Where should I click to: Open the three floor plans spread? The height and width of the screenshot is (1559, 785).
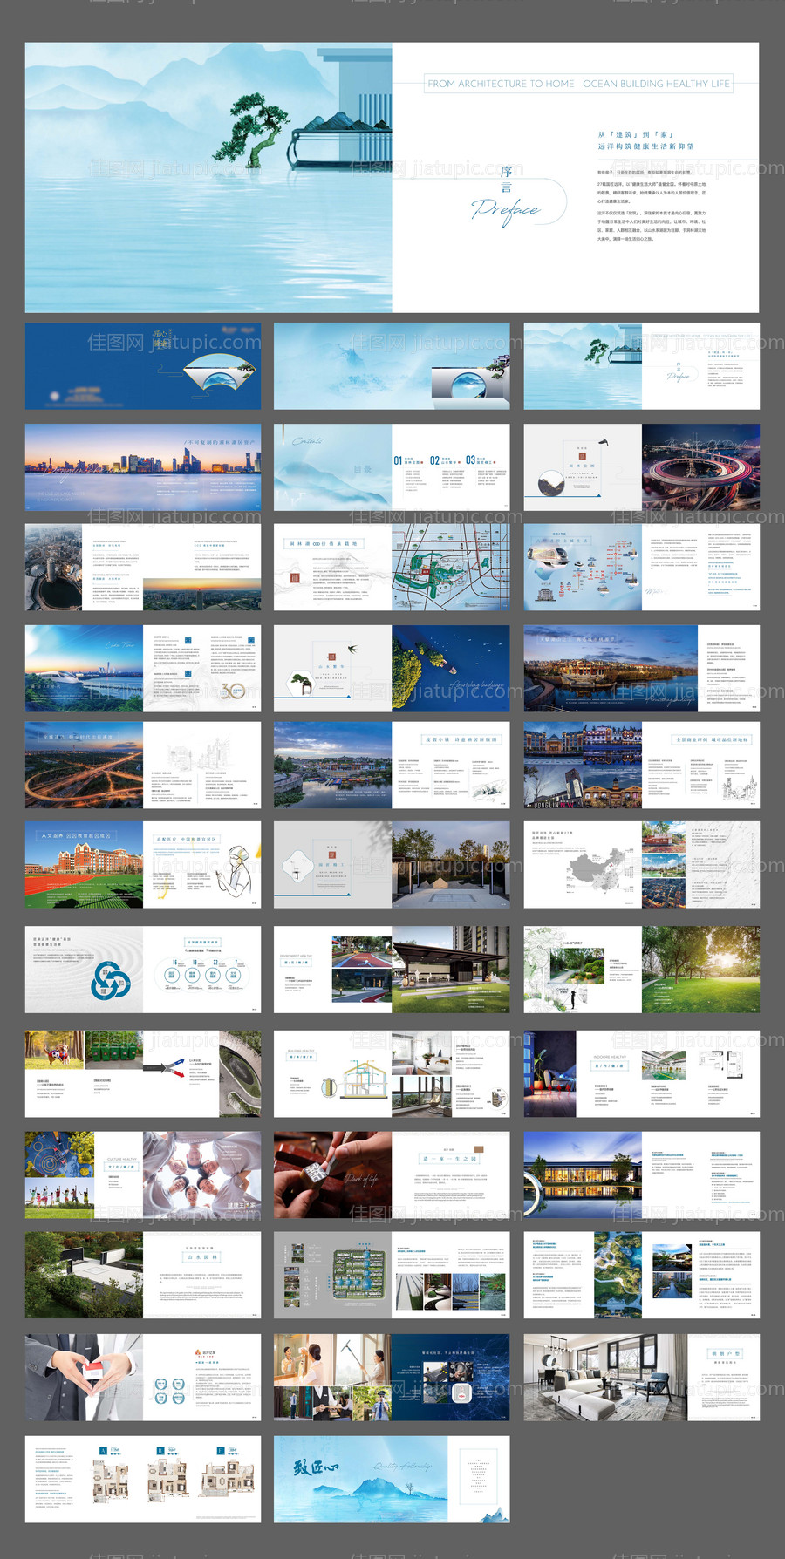coord(142,1480)
